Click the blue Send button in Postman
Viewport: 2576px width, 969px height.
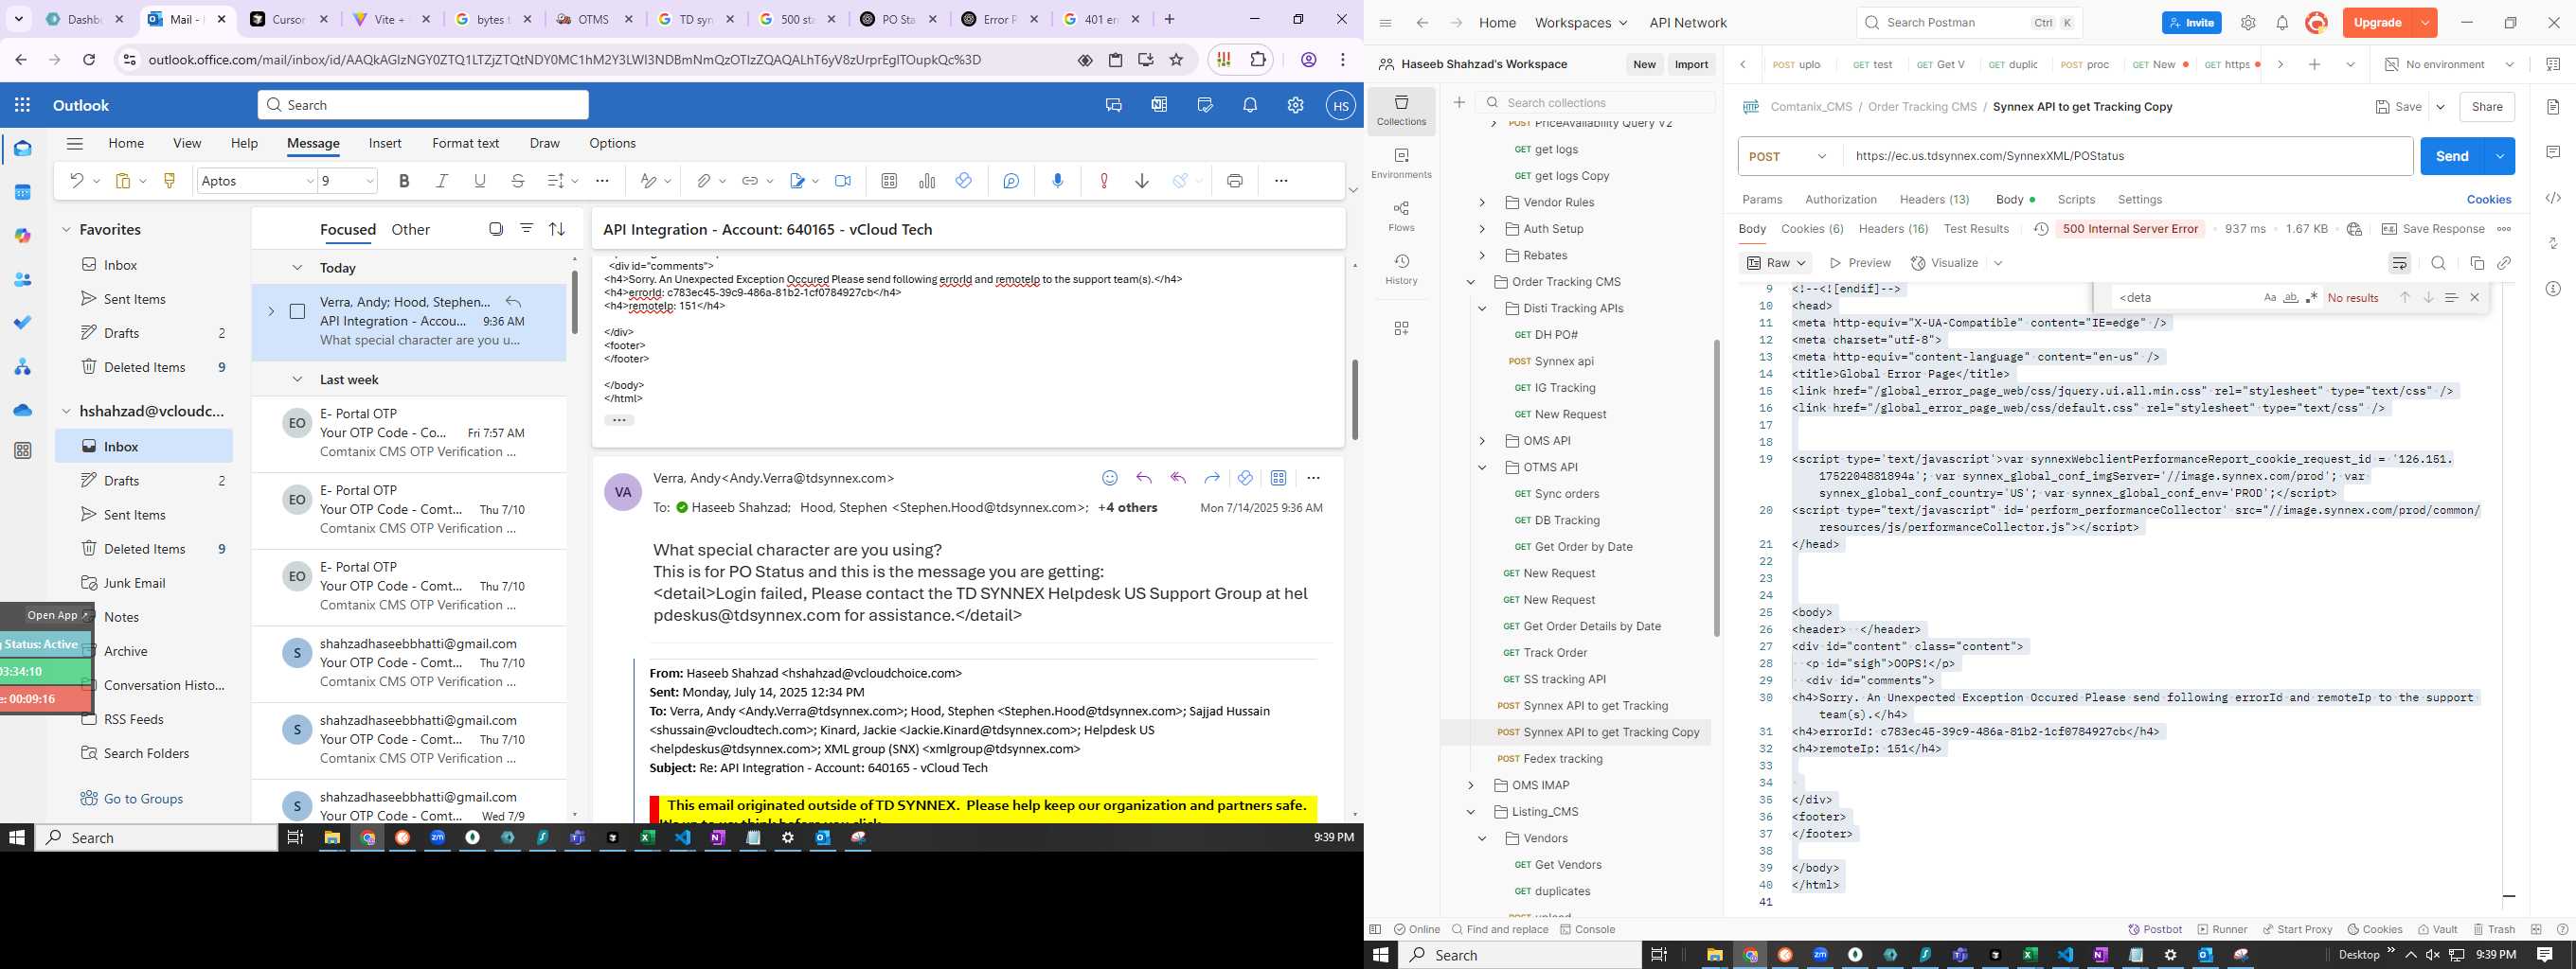[x=2452, y=156]
